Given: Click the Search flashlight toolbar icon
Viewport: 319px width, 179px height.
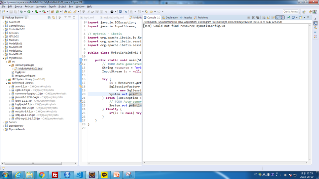Looking at the screenshot, I should (x=75, y=12).
